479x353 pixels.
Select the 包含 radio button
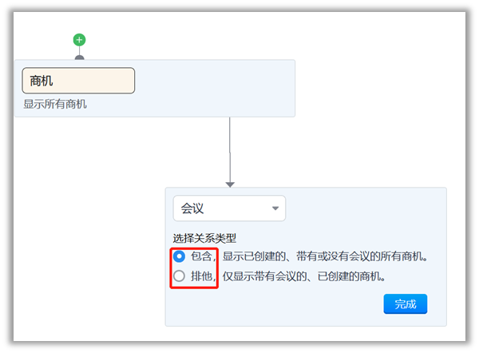coord(180,256)
